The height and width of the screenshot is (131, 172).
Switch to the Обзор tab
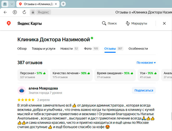click(22, 48)
